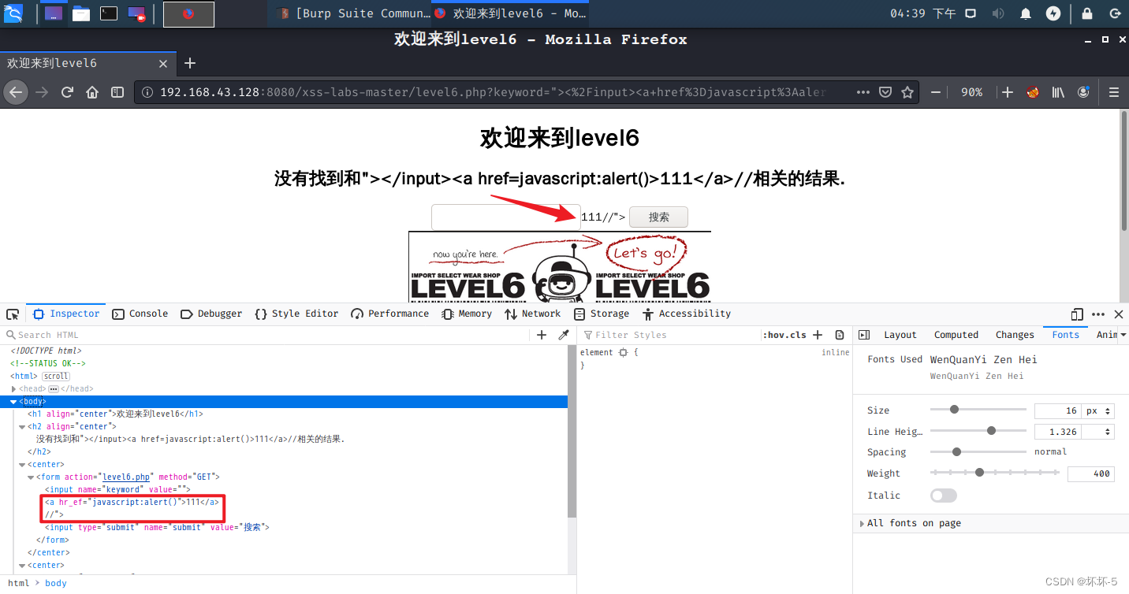This screenshot has width=1129, height=594.
Task: Switch to the Debugger tab
Action: (211, 314)
